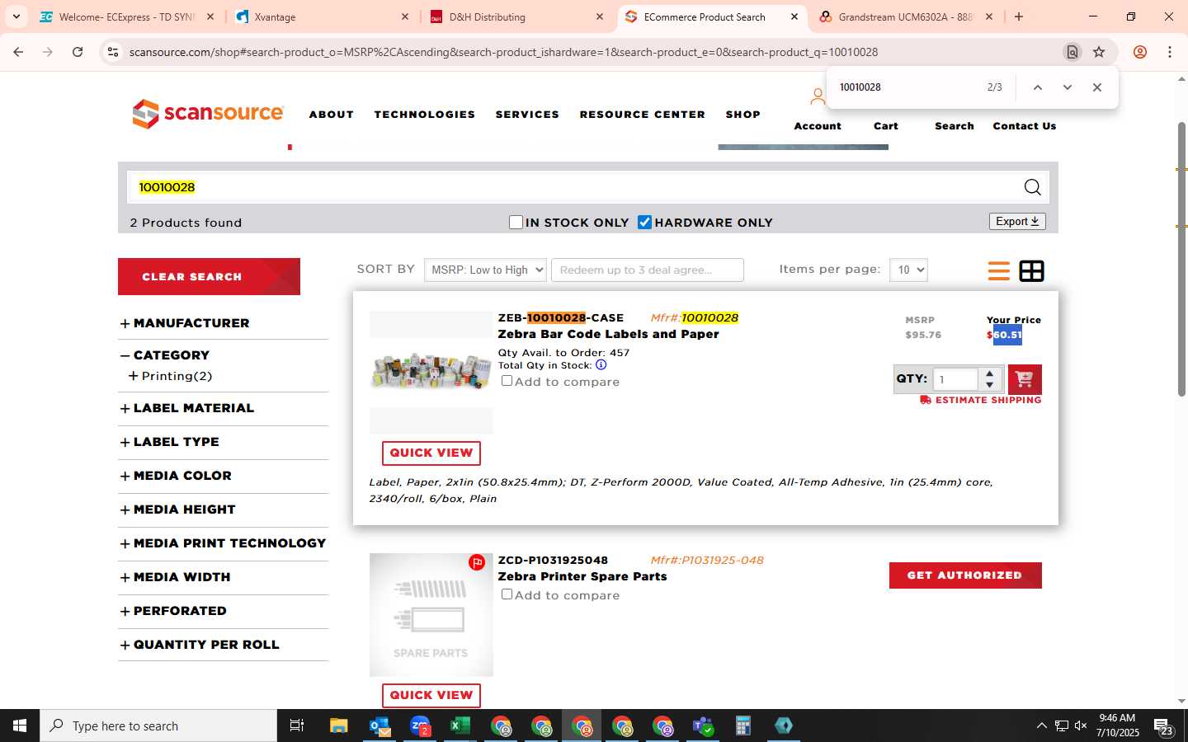
Task: Switch to grid view layout icon
Action: (1031, 270)
